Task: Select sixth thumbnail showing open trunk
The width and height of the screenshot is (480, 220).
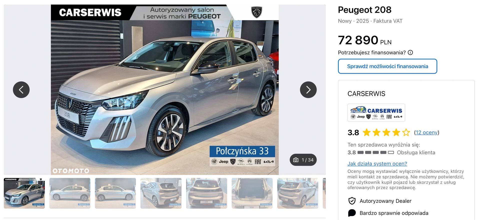Action: 252,193
